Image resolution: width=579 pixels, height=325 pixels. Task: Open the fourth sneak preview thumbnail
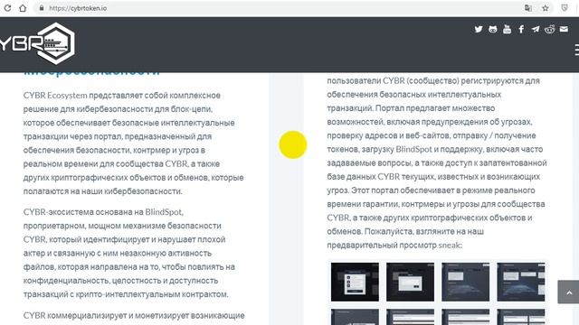(x=521, y=282)
